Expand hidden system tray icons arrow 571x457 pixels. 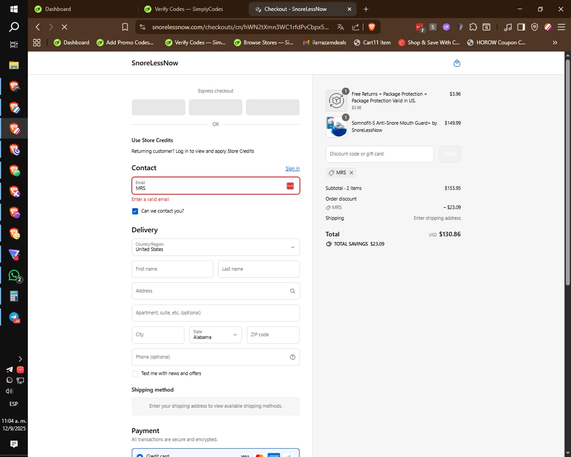click(20, 359)
